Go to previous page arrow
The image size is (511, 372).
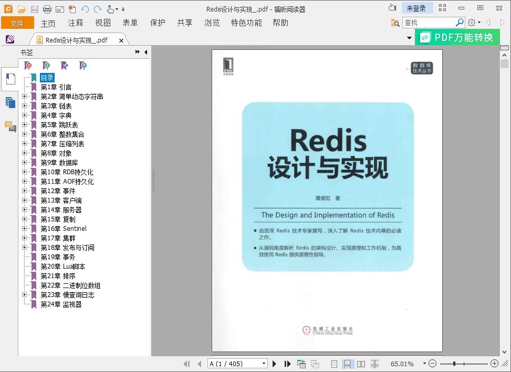tap(200, 364)
